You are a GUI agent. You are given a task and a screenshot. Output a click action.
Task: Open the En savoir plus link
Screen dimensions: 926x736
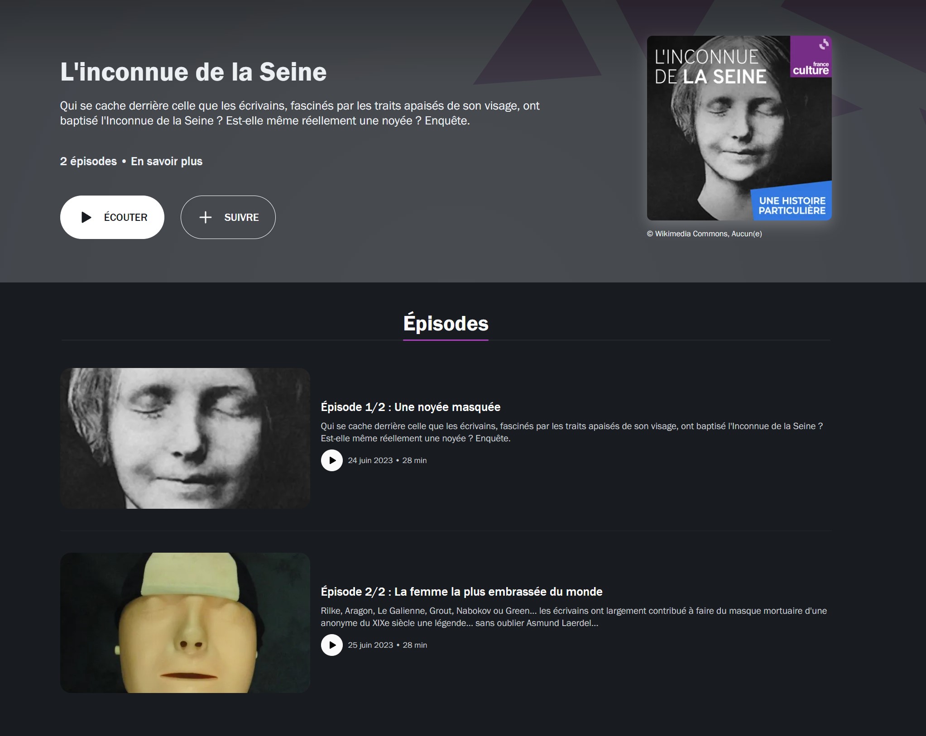[167, 162]
